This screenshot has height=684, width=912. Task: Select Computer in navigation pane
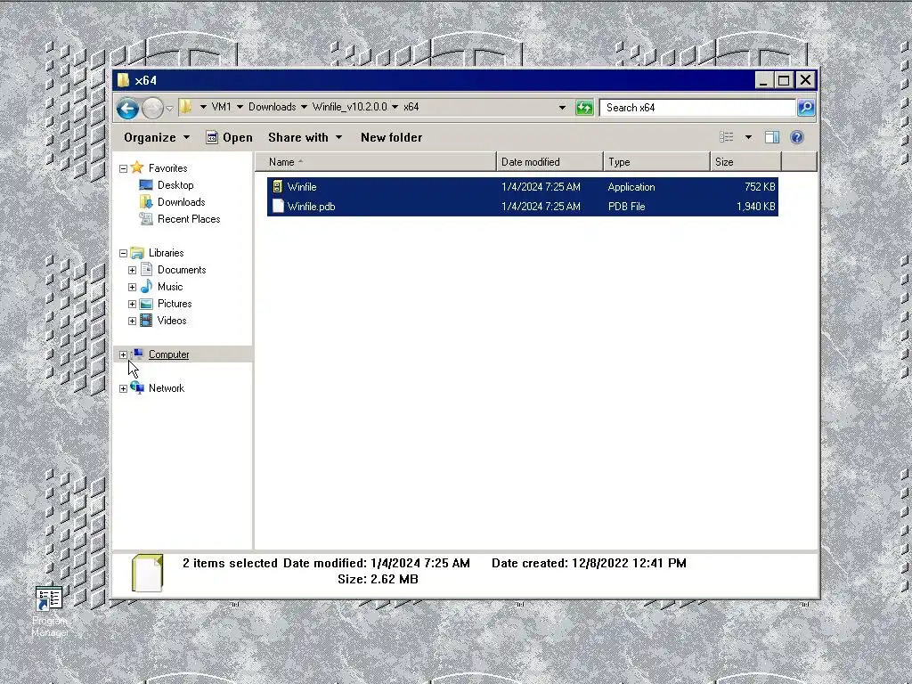click(x=168, y=354)
